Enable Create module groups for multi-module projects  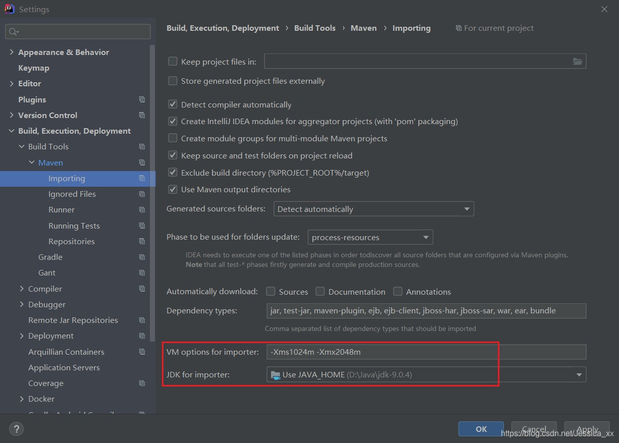coord(173,138)
